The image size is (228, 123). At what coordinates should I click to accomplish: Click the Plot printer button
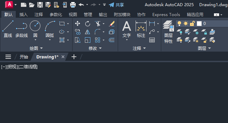click(x=73, y=5)
